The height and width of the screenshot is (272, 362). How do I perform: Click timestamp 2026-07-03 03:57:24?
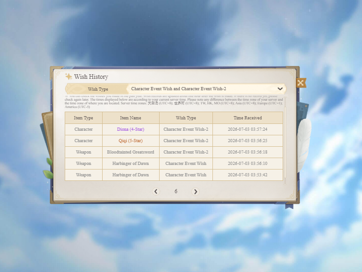248,129
